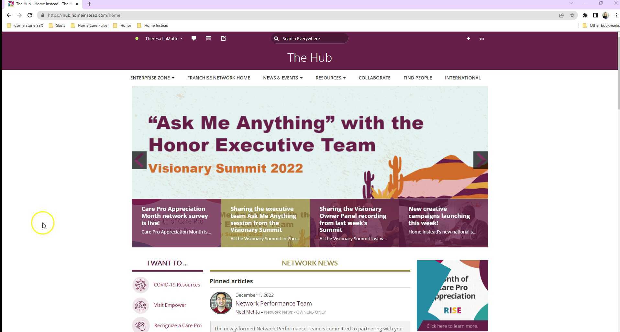The image size is (620, 332).
Task: Click the Search Everywhere field
Action: pyautogui.click(x=310, y=38)
